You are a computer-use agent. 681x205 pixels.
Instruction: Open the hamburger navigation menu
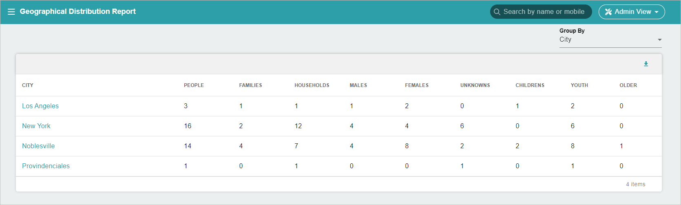point(11,12)
